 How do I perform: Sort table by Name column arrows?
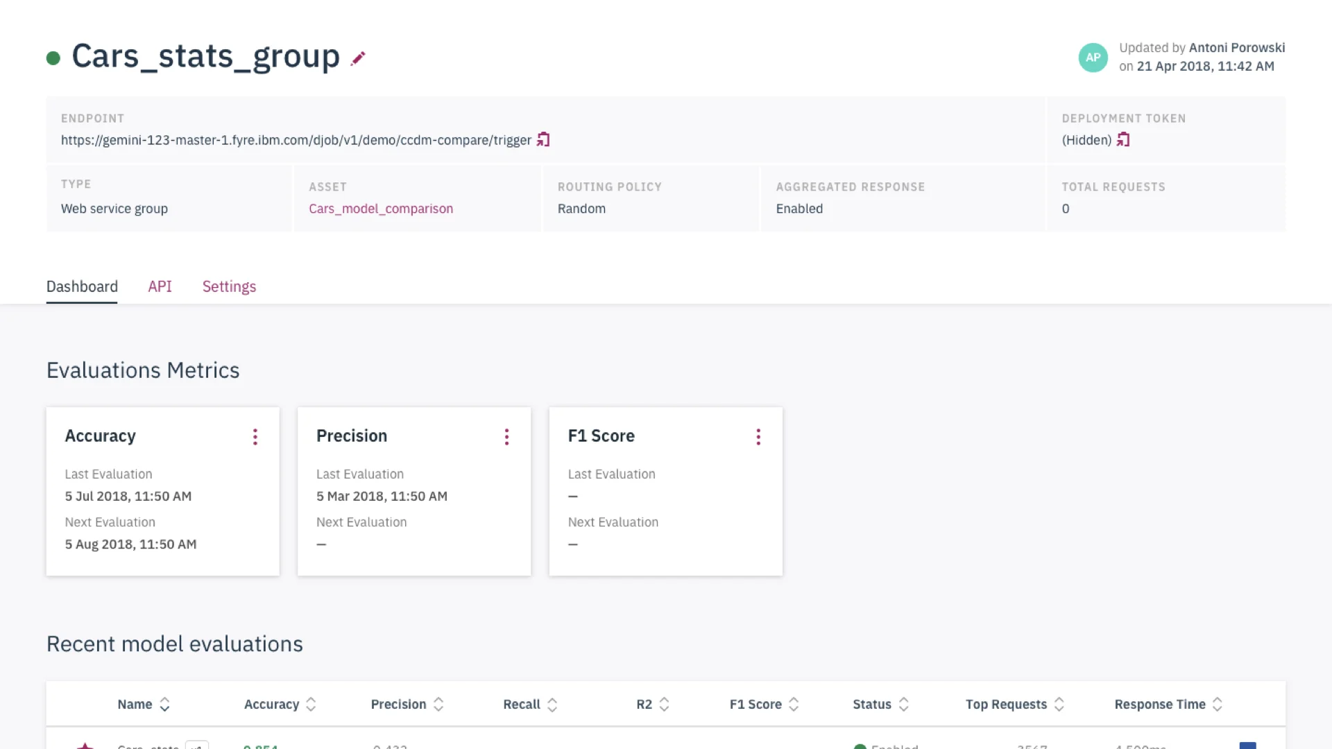coord(164,705)
